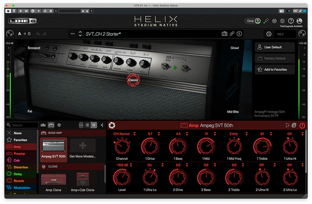The width and height of the screenshot is (312, 204).
Task: Open the host preset dropdown arrow
Action: (x=91, y=11)
